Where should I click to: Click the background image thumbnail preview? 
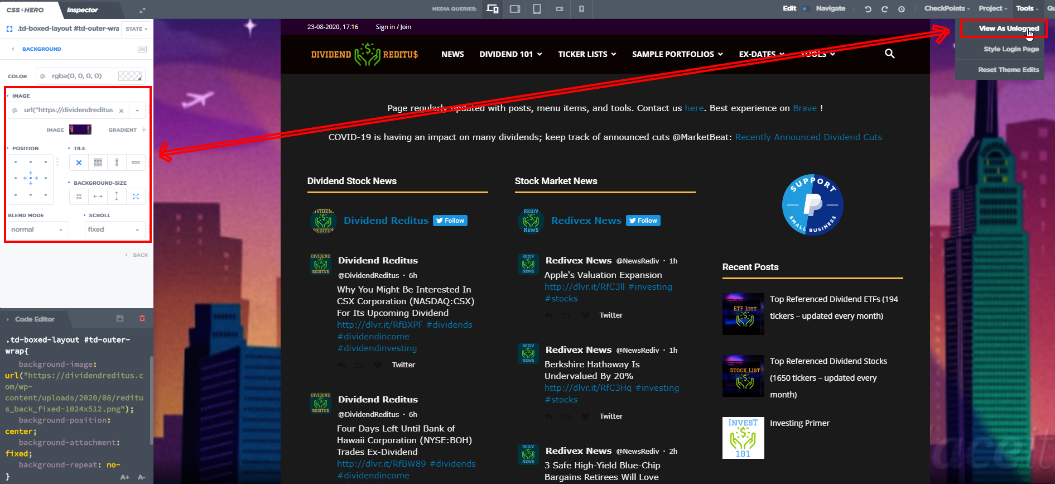point(80,130)
